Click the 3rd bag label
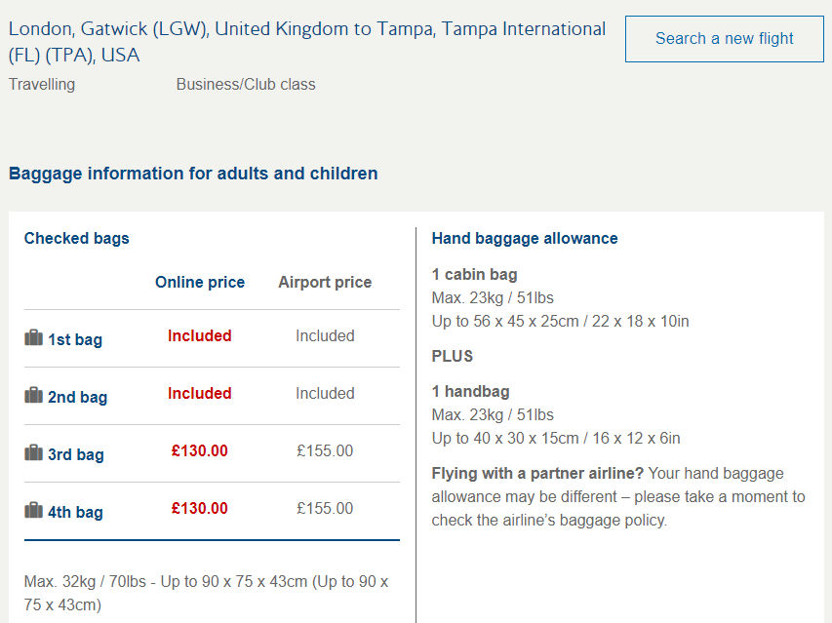832x623 pixels. tap(76, 455)
